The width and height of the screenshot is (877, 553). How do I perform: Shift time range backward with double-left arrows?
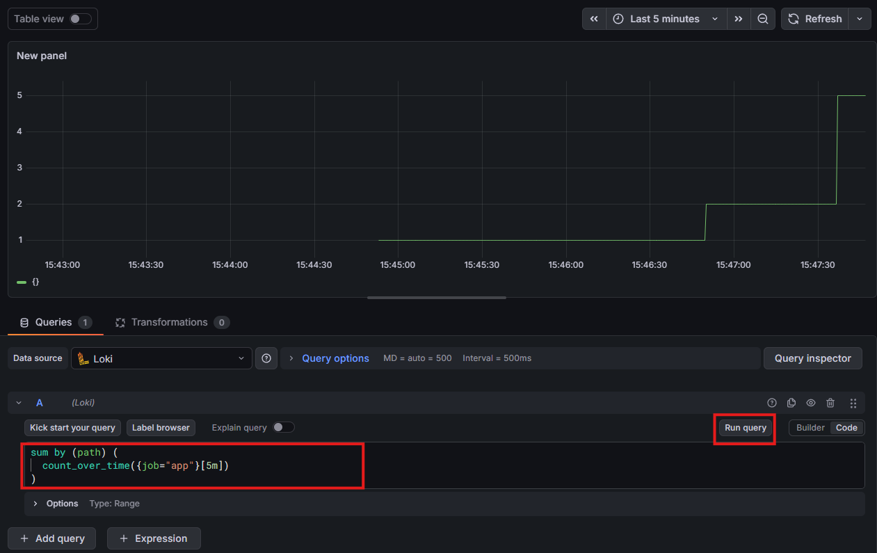click(x=594, y=19)
